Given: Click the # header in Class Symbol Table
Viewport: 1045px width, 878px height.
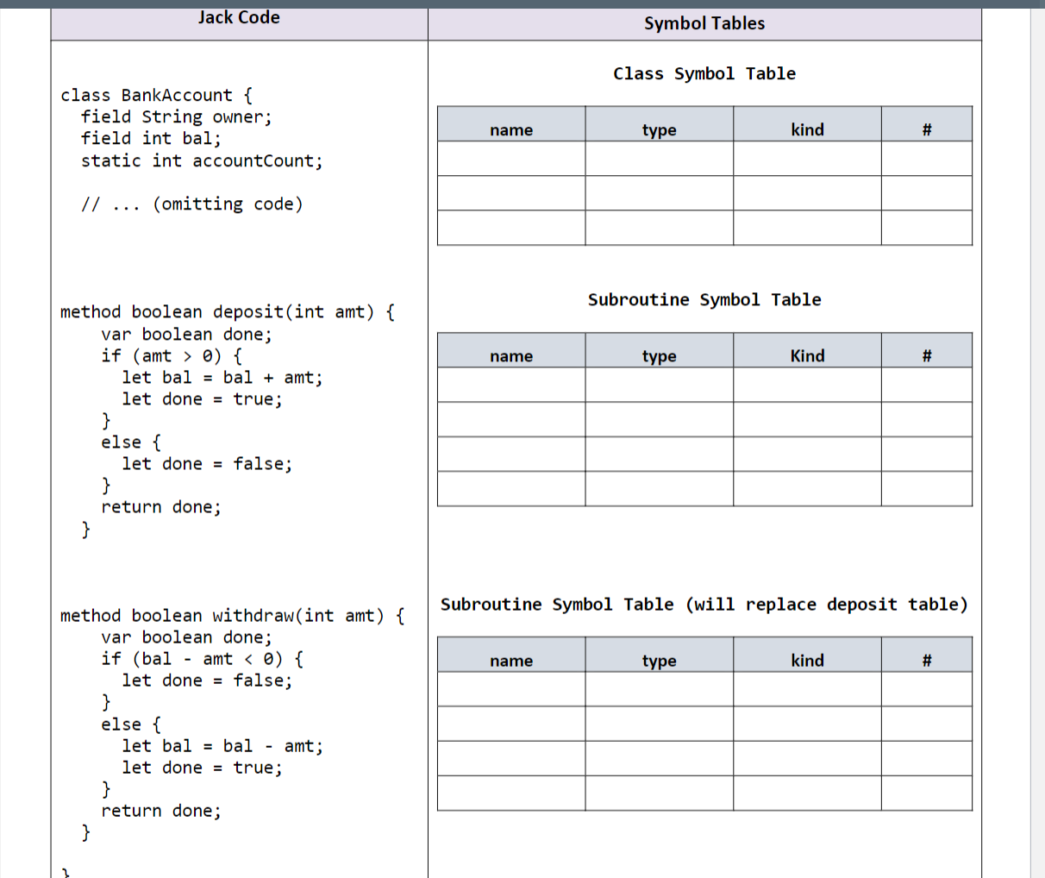Looking at the screenshot, I should tap(926, 129).
